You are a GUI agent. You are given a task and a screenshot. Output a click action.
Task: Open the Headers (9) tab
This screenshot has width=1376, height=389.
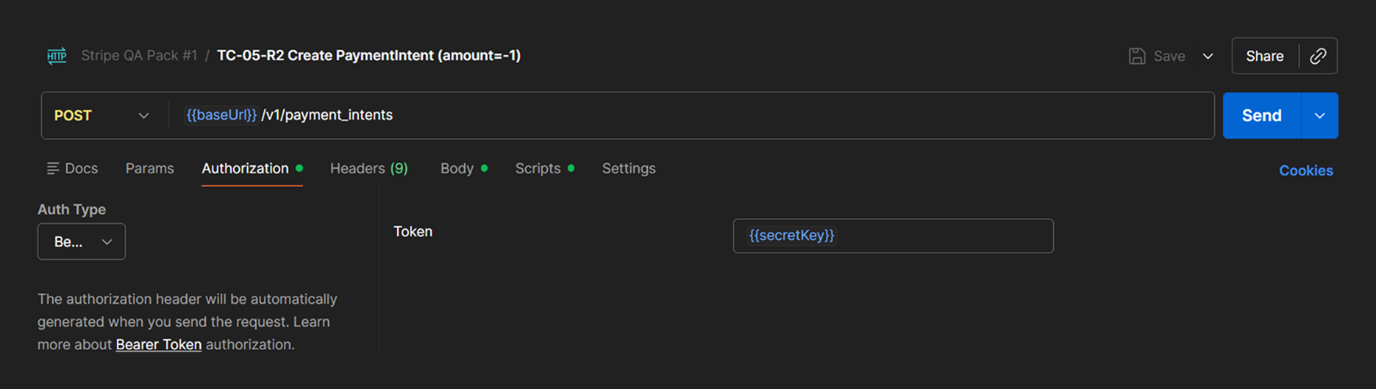point(368,168)
